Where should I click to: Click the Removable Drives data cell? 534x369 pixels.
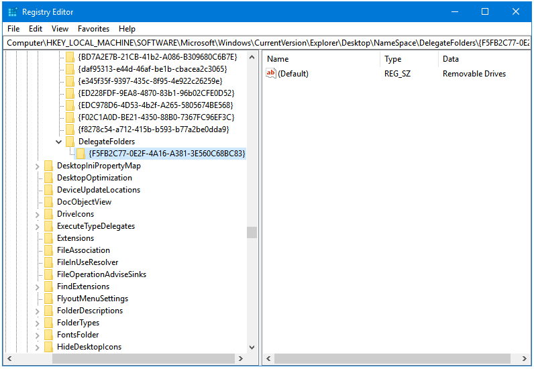coord(474,74)
